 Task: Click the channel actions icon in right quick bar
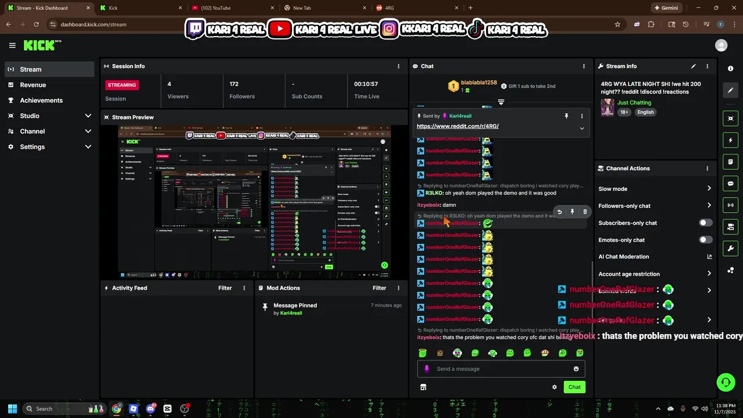[730, 226]
